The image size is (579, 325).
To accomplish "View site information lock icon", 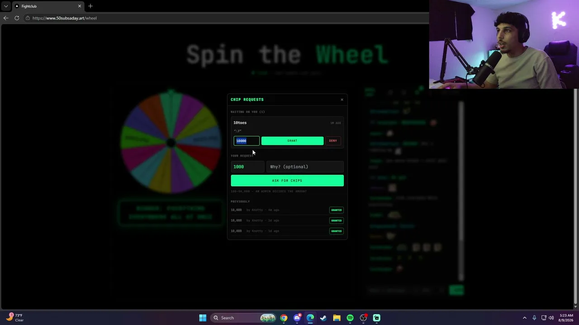I will (28, 18).
